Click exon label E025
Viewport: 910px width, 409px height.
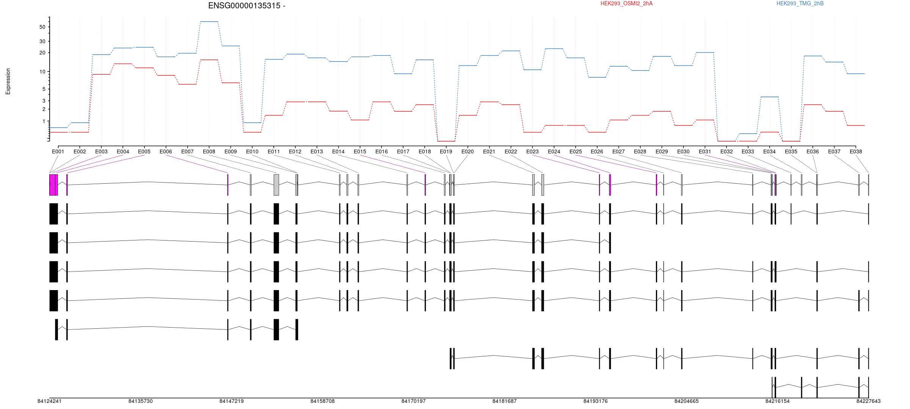pos(576,151)
